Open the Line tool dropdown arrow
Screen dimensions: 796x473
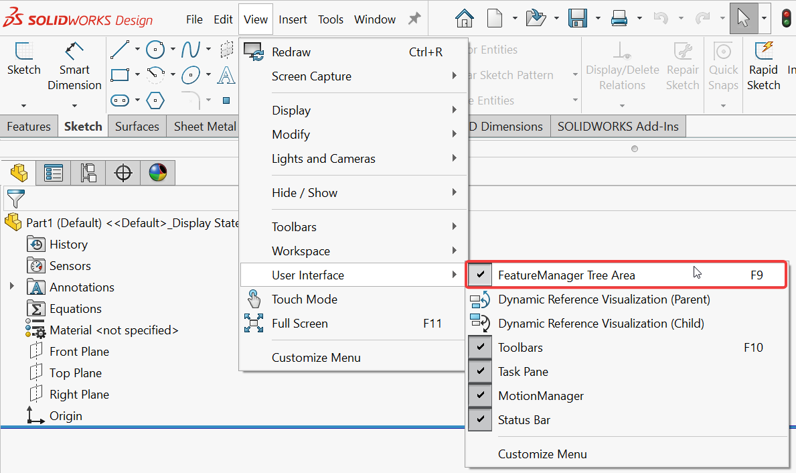point(137,50)
